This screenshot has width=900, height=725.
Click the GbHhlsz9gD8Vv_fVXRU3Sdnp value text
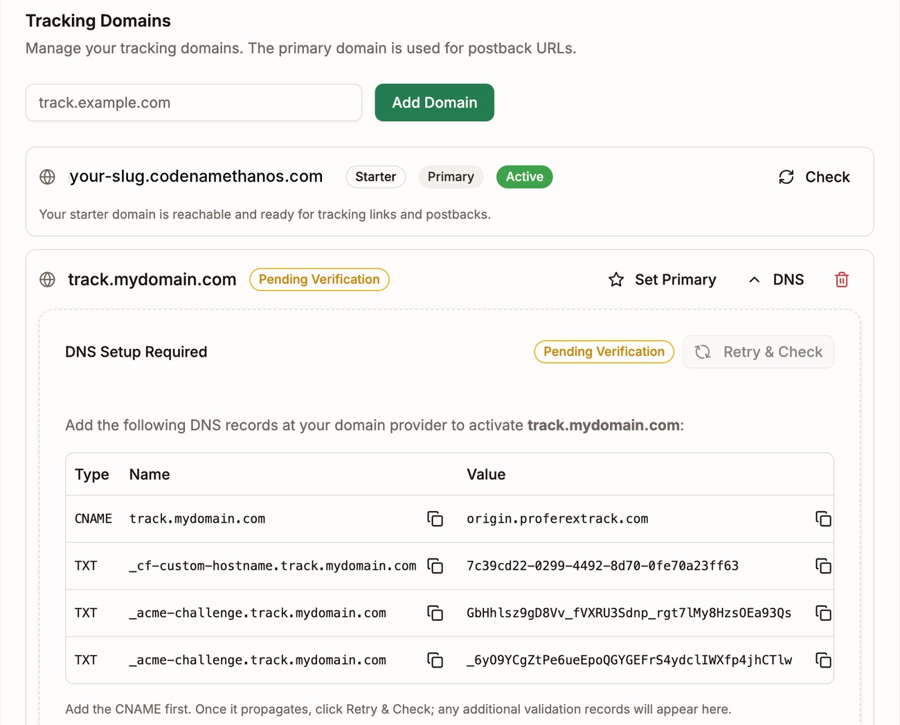pyautogui.click(x=629, y=613)
